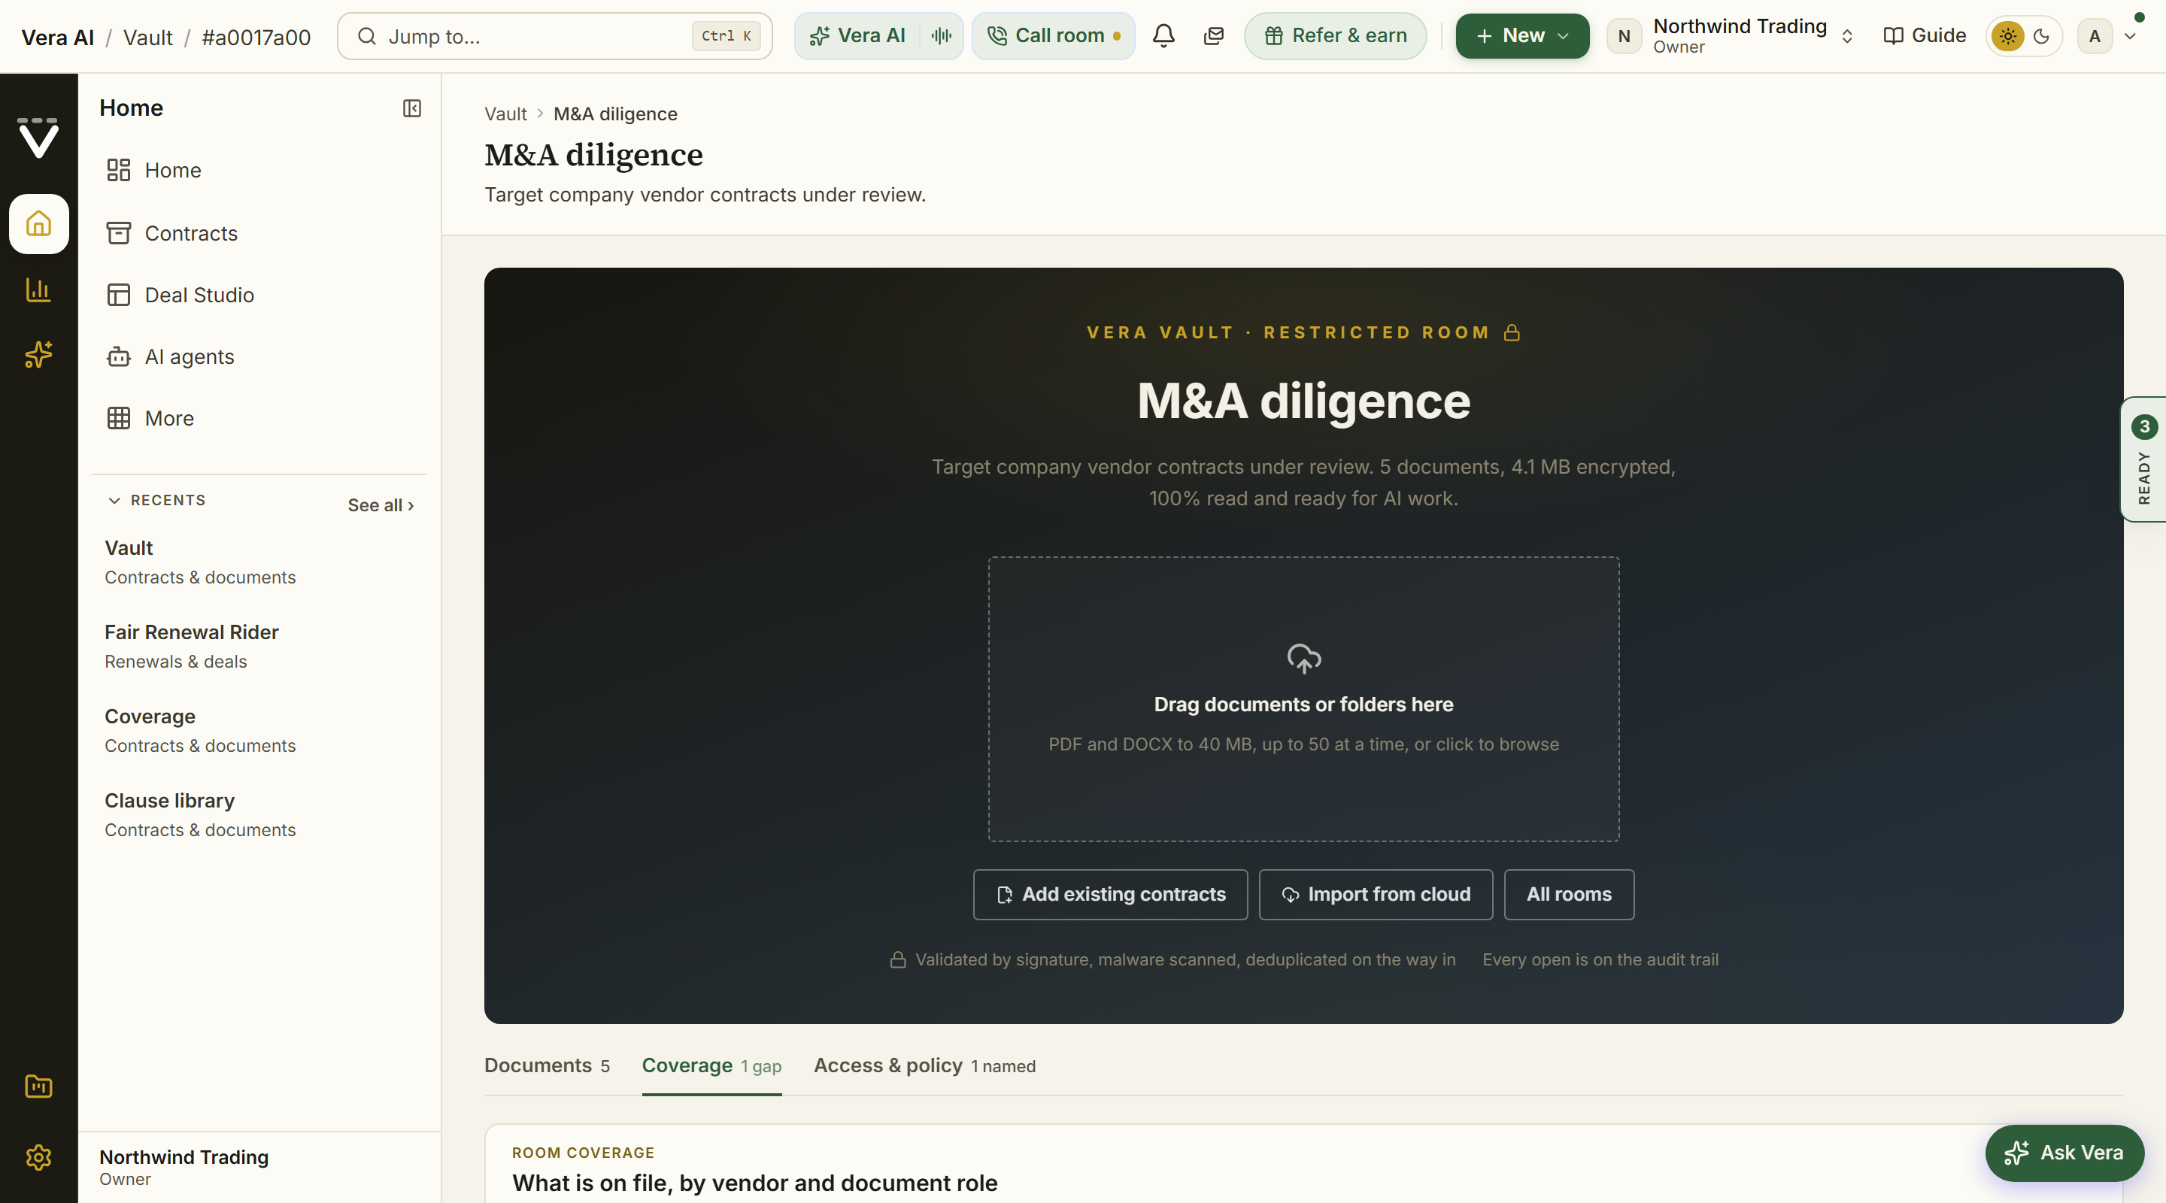Click Add existing contracts button

(1110, 895)
